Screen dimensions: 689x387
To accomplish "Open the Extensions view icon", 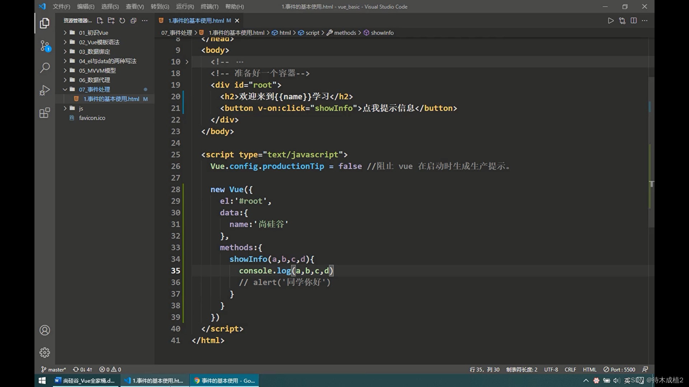I will (x=44, y=113).
